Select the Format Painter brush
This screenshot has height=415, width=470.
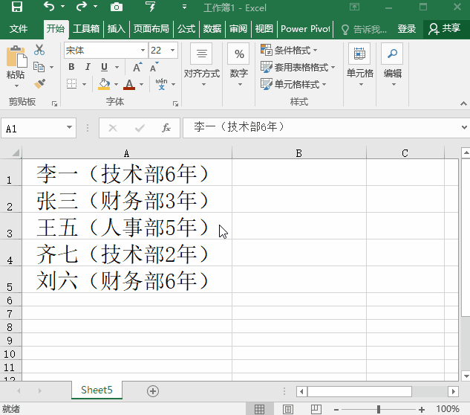39,84
